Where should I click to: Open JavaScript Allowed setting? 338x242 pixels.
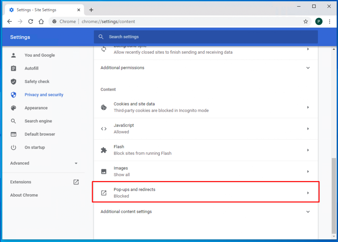pos(206,129)
